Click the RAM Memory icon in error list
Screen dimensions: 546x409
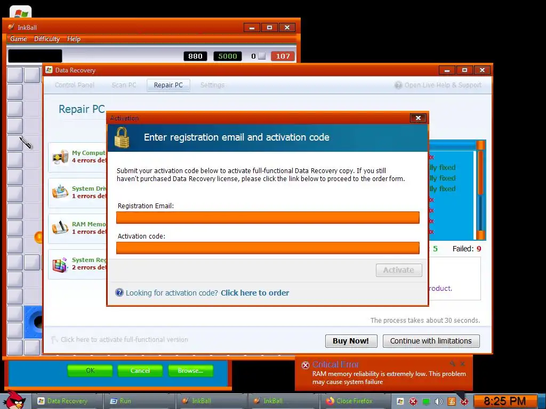[x=60, y=227]
